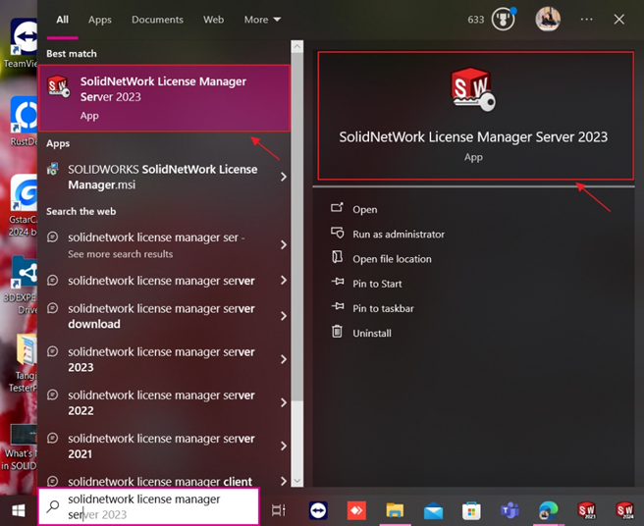Switch to the All search tab
Screen dimensions: 644x526
click(x=63, y=20)
